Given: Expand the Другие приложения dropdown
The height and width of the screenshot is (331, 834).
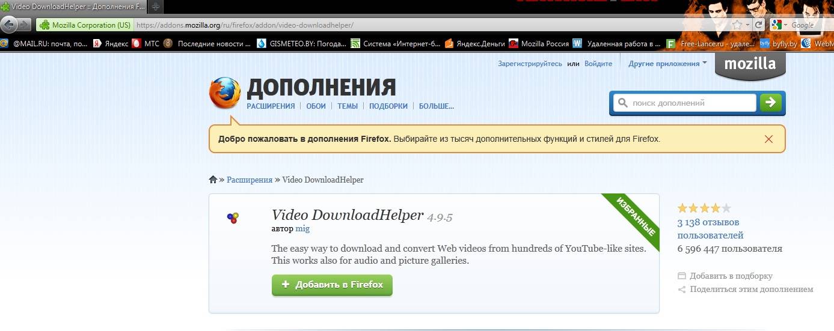Looking at the screenshot, I should coord(667,64).
